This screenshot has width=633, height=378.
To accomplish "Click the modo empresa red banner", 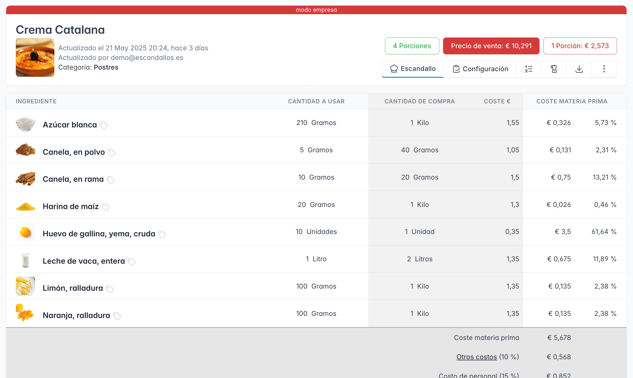I will coord(316,10).
